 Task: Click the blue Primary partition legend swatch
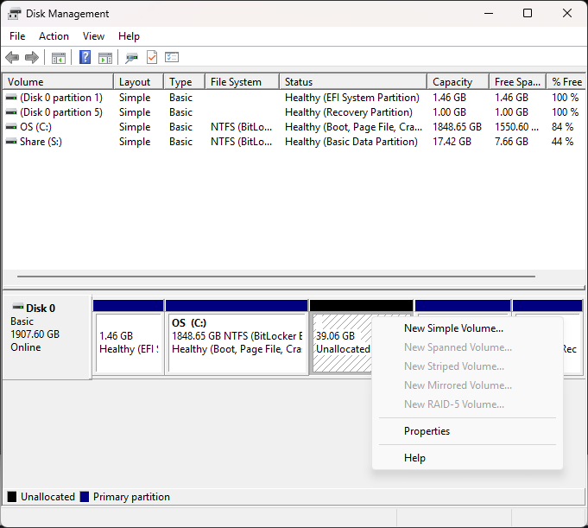coord(85,497)
